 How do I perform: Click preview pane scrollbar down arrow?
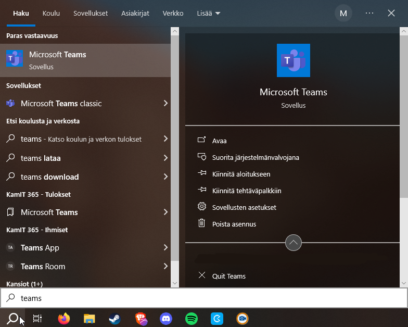pyautogui.click(x=404, y=283)
